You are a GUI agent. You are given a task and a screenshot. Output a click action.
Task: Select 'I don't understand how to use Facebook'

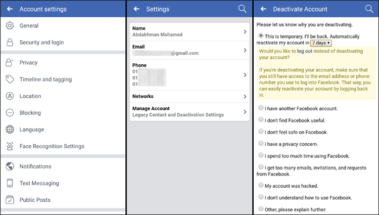tap(261, 197)
